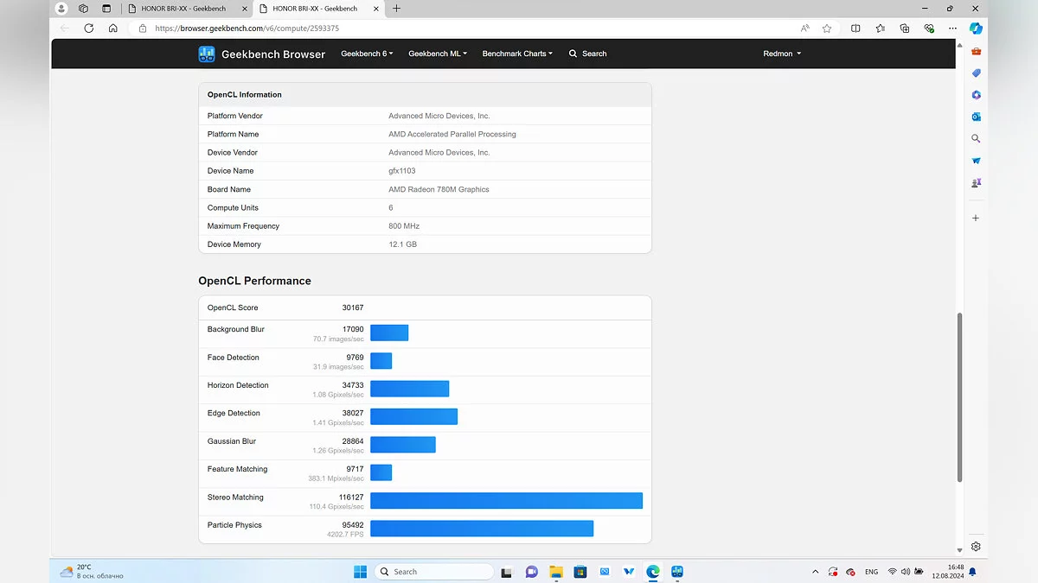
Task: Expand the Geekbench 6 dropdown menu
Action: (x=367, y=54)
